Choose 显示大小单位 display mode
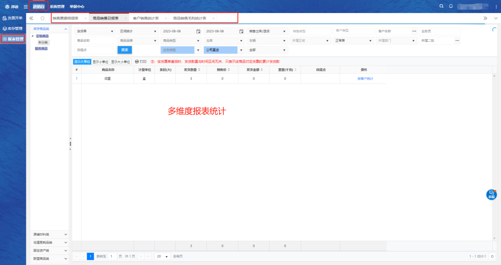The height and width of the screenshot is (265, 501). (120, 61)
